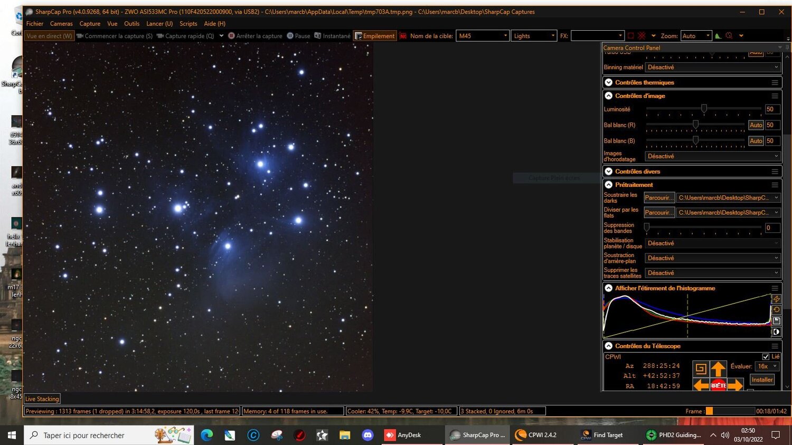
Task: Open the panel menu for Contrôles thermiques
Action: (x=775, y=82)
